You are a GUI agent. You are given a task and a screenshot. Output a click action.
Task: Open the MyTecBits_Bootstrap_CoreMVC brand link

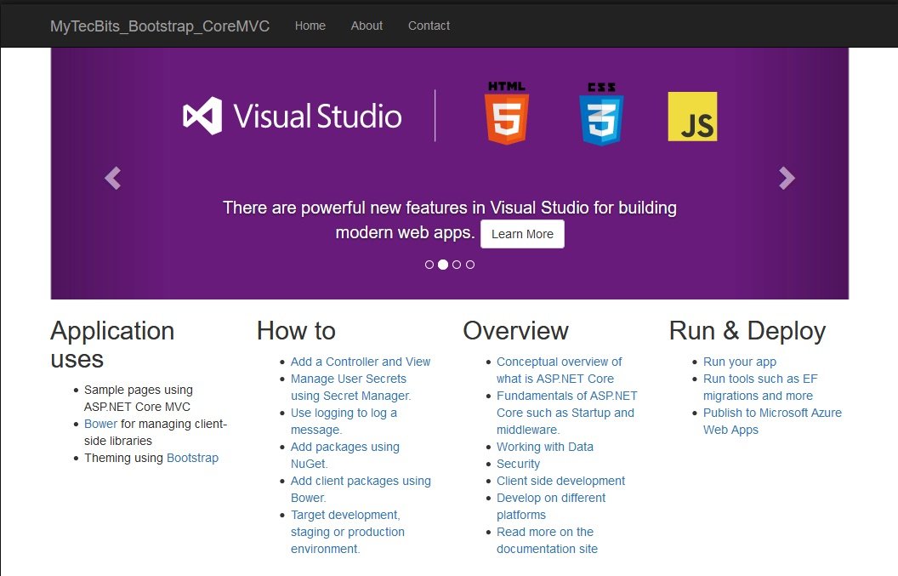coord(160,26)
